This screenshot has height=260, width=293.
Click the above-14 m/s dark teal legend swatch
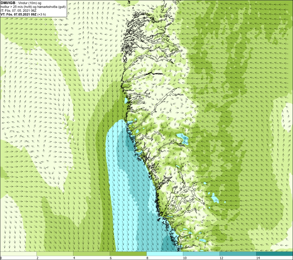click(x=275, y=254)
